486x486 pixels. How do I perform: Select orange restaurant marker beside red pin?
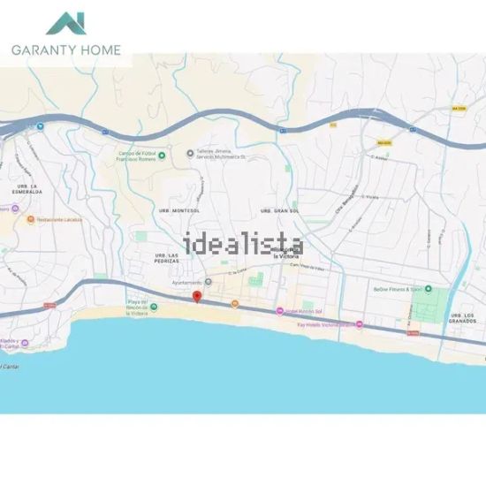click(x=235, y=304)
